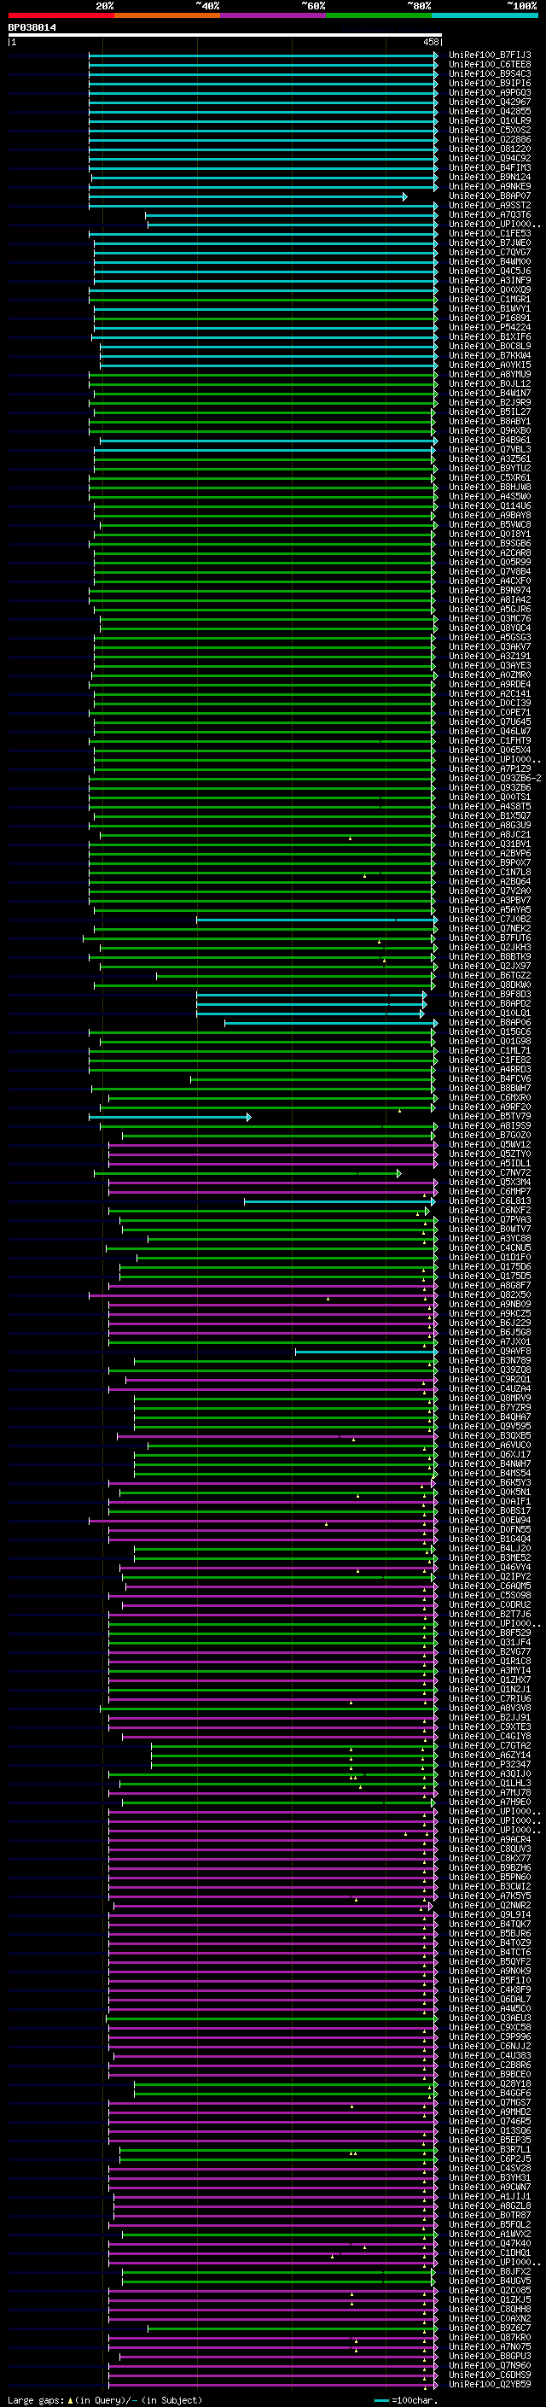Click label UniRef100_P16891
Viewport: 546px width, 2407px height.
(x=489, y=318)
